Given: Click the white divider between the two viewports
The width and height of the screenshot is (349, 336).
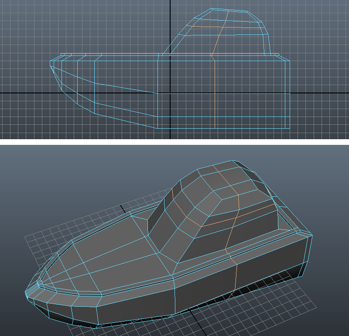Looking at the screenshot, I should click(174, 142).
